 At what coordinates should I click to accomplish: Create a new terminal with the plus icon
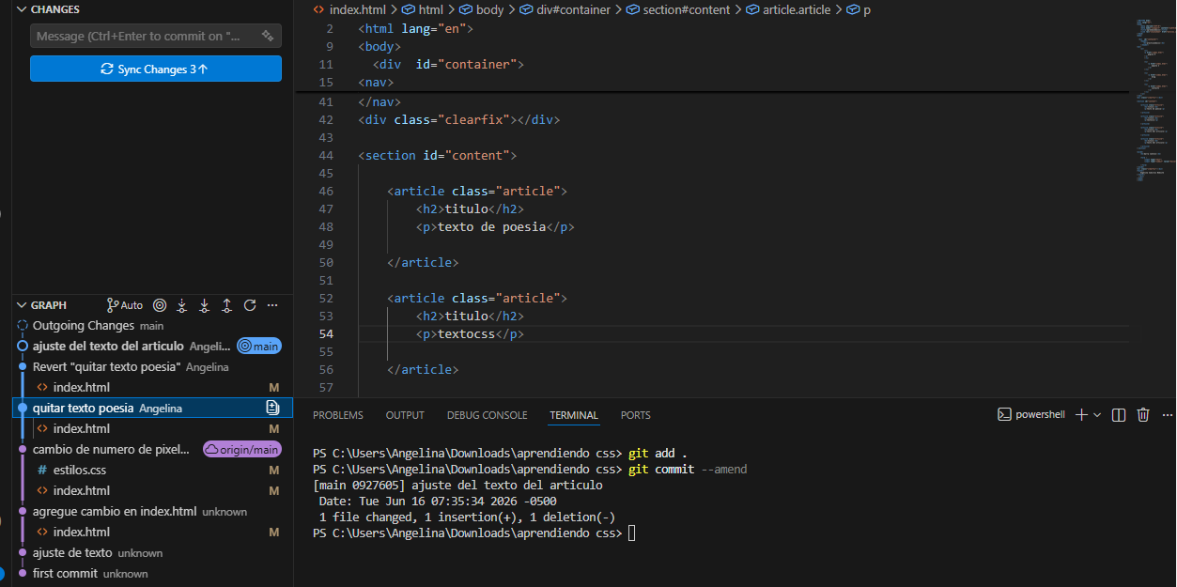click(1081, 414)
